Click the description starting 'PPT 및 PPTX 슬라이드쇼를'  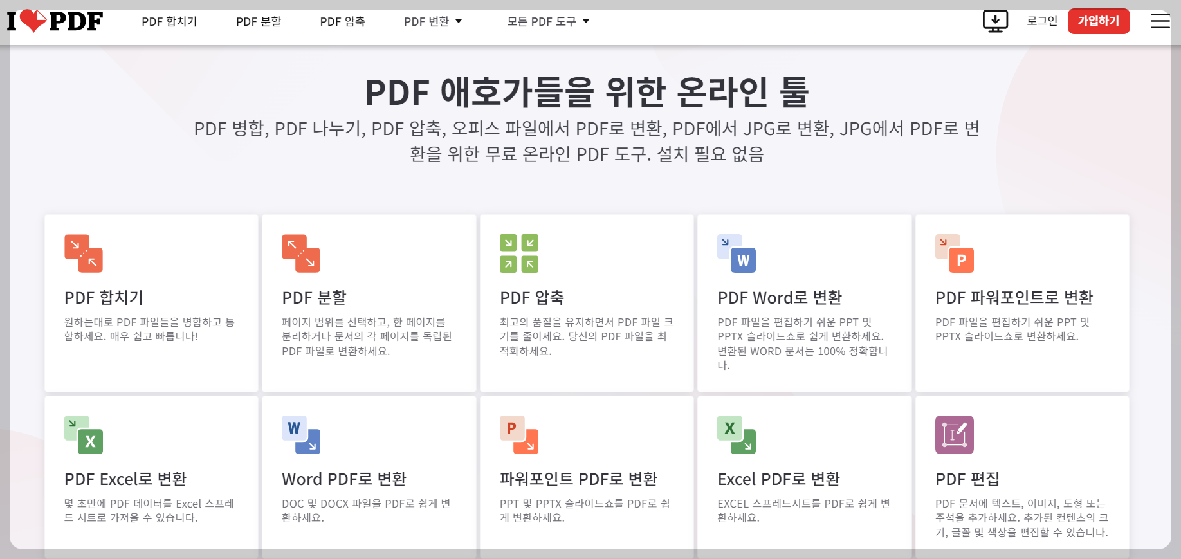point(585,511)
